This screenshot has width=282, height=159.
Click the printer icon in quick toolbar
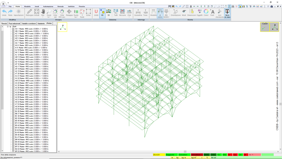pyautogui.click(x=233, y=6)
